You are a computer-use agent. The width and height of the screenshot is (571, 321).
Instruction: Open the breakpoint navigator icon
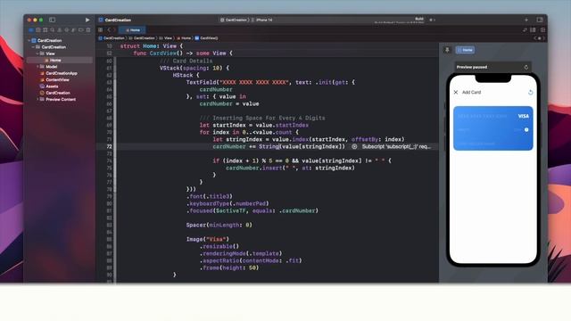click(x=81, y=29)
